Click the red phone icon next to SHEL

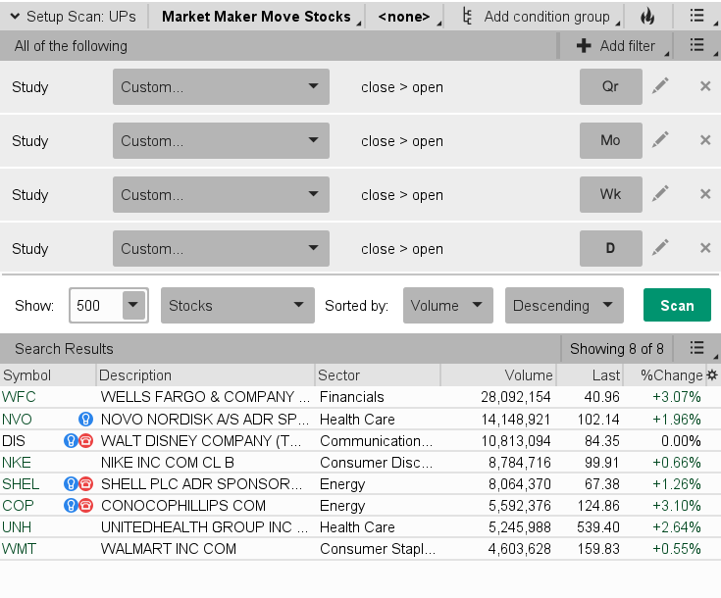tap(85, 483)
